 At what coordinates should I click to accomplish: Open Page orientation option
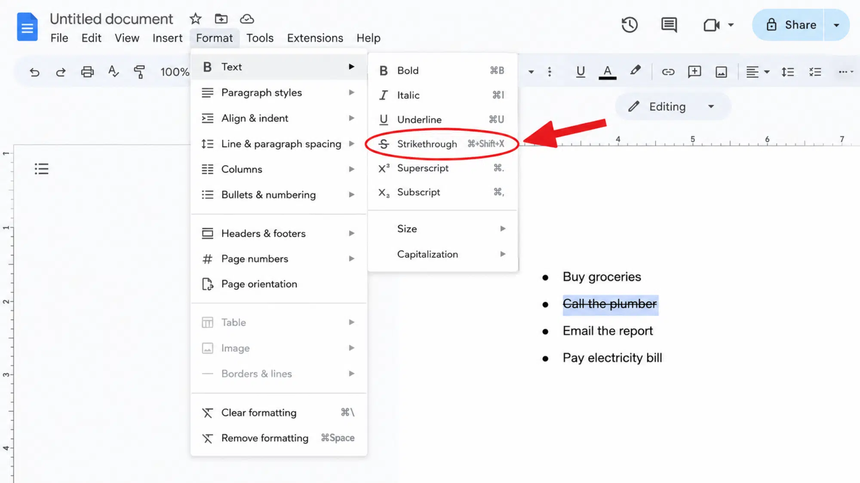[279, 284]
